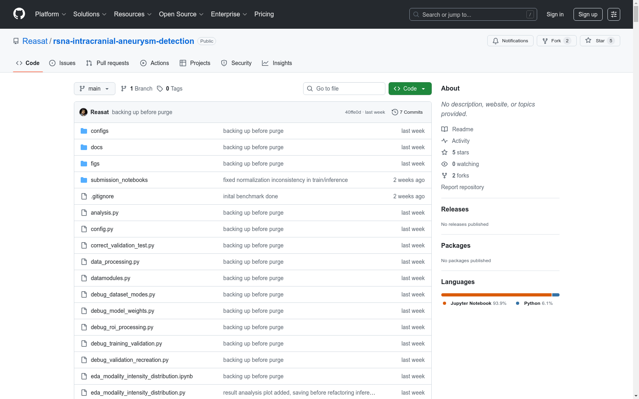This screenshot has width=639, height=399.
Task: Click the docs folder icon
Action: pyautogui.click(x=84, y=147)
